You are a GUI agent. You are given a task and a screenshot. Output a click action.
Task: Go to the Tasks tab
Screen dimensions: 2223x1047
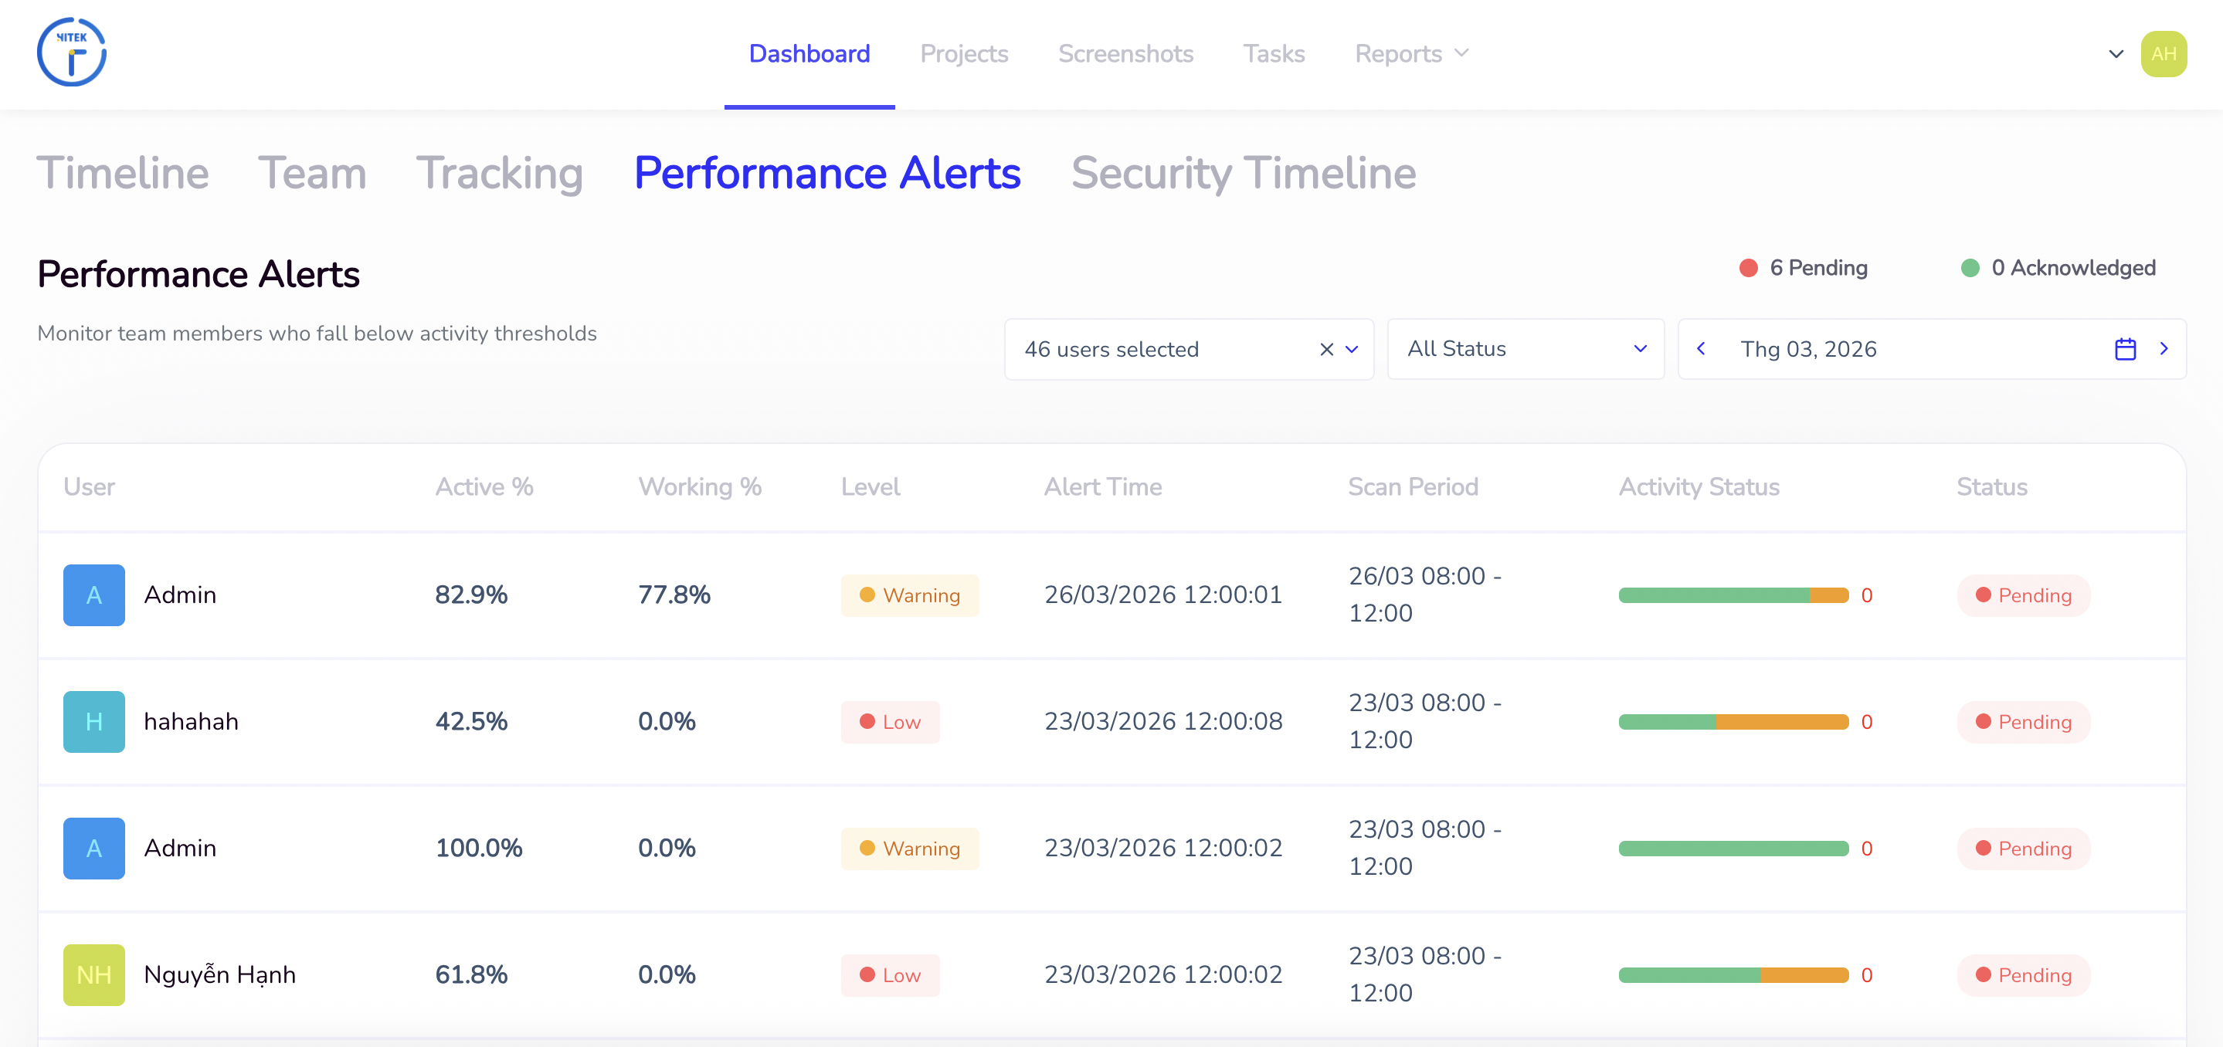[1274, 53]
